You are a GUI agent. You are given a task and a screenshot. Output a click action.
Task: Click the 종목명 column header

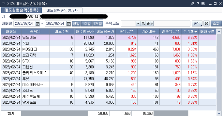pyautogui.click(x=35, y=32)
